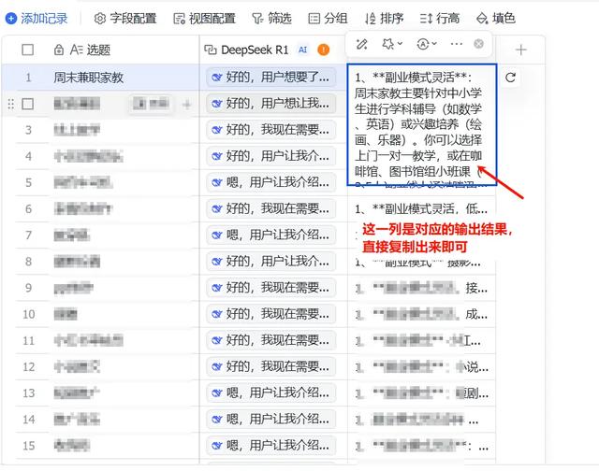
Task: Click the expanded output cell starting 1、**副业模式灵活**
Action: 422,124
